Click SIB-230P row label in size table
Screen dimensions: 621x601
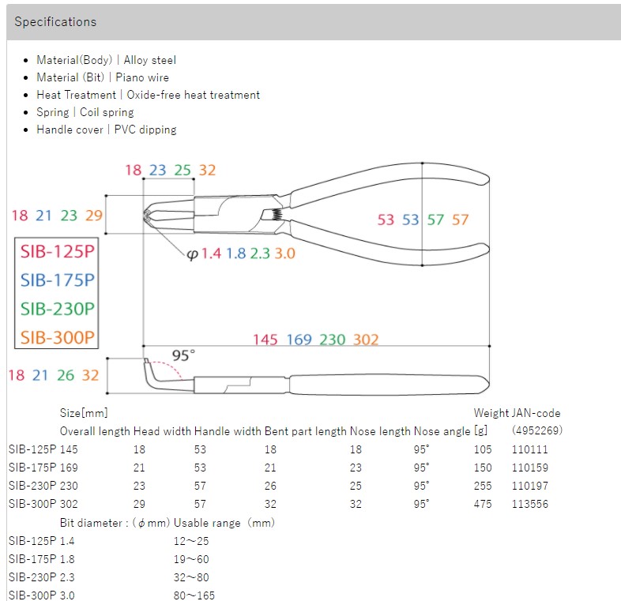pyautogui.click(x=32, y=486)
